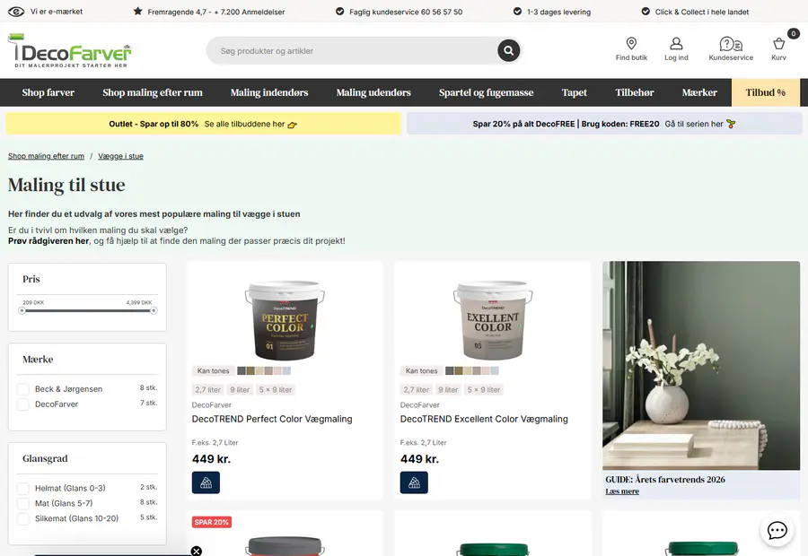Click color swatches on Excellent Color card
The height and width of the screenshot is (556, 808).
point(472,370)
